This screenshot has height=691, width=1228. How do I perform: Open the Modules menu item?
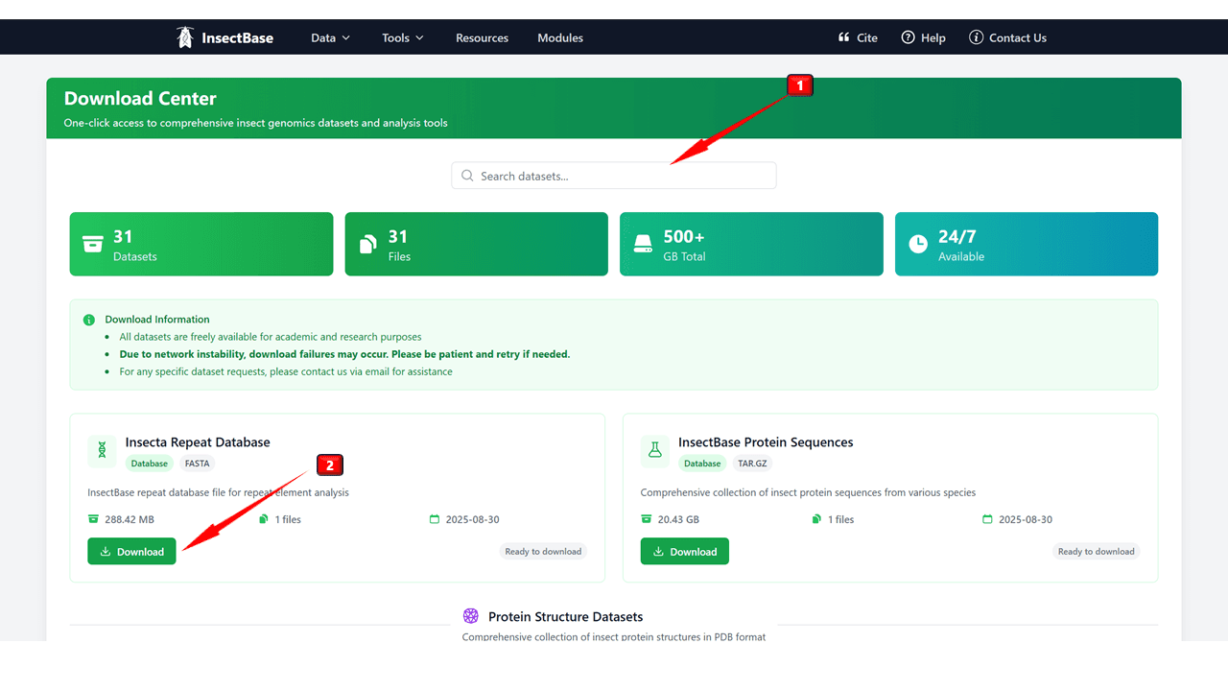pyautogui.click(x=560, y=38)
